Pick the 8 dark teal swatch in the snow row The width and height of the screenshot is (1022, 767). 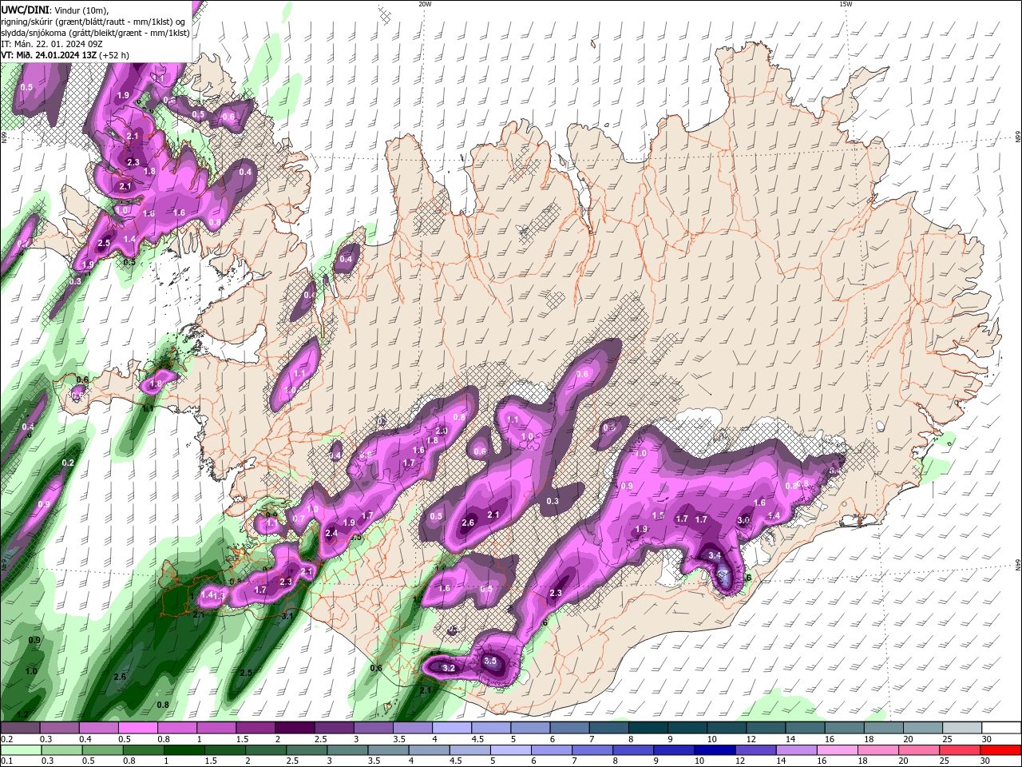647,728
